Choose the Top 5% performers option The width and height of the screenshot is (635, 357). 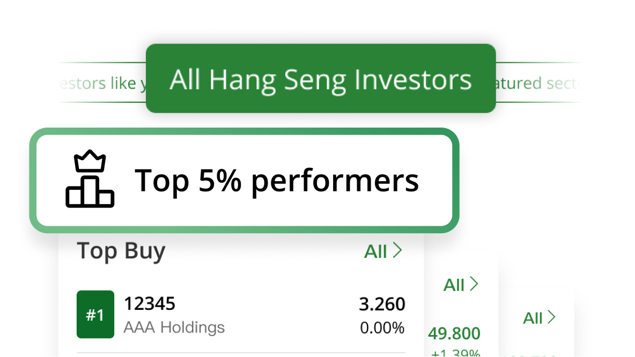click(x=276, y=180)
